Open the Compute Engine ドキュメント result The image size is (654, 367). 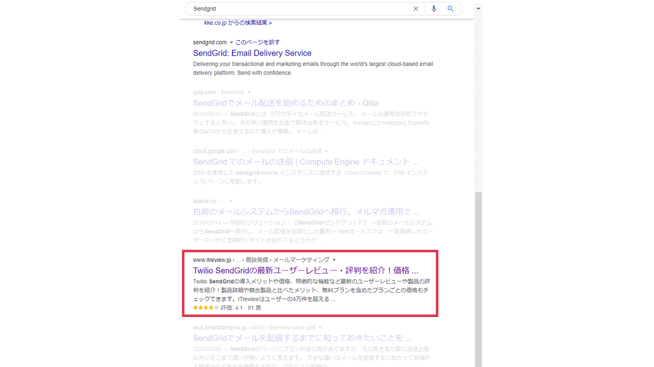click(306, 162)
